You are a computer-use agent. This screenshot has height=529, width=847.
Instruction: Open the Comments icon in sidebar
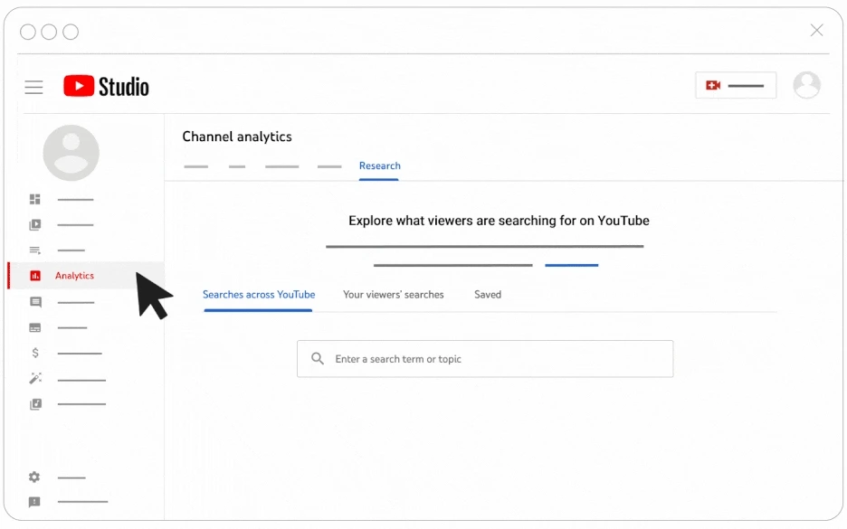(35, 302)
